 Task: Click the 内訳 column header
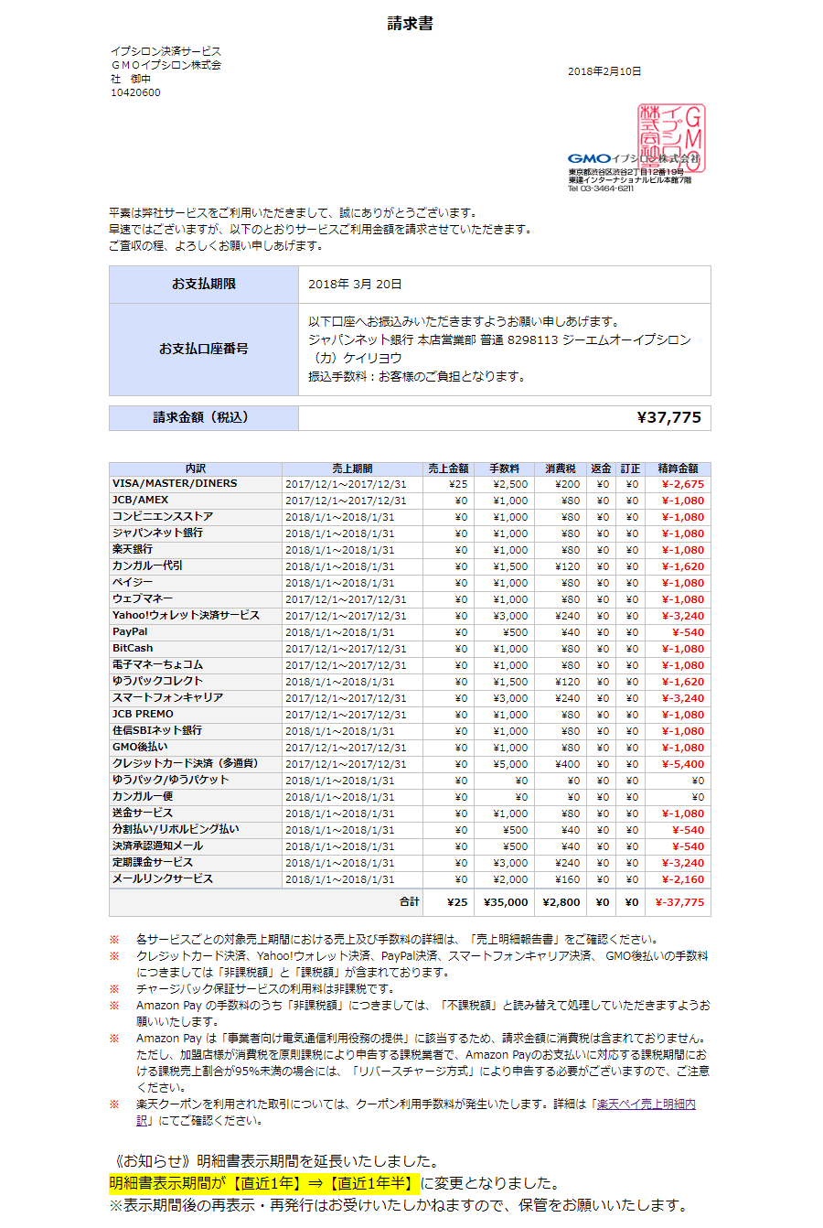(x=196, y=469)
